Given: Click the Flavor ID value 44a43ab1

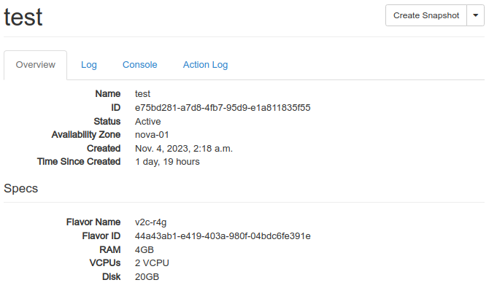Looking at the screenshot, I should pos(223,236).
